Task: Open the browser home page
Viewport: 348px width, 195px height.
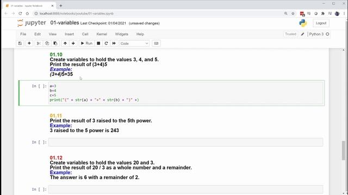Action: coord(27,14)
